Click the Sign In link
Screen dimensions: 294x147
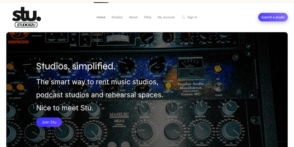click(x=192, y=17)
